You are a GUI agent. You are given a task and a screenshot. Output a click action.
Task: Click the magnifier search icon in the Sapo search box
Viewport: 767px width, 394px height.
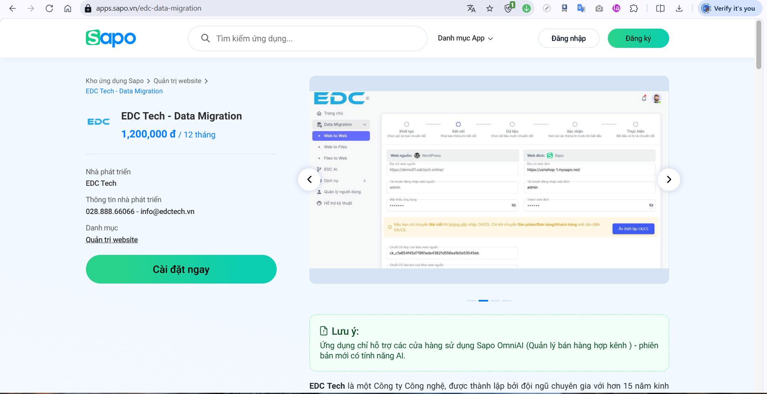(x=205, y=38)
